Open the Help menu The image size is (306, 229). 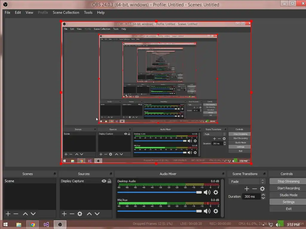coord(101,13)
